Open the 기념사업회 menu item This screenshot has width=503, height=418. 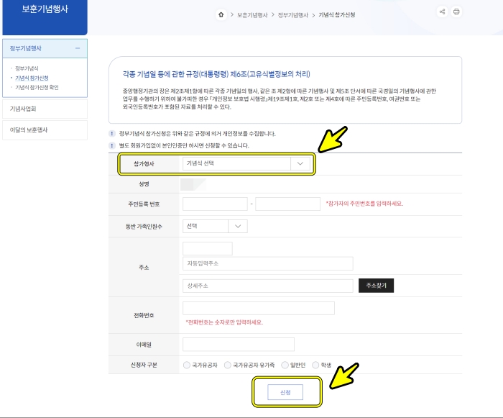[45, 109]
